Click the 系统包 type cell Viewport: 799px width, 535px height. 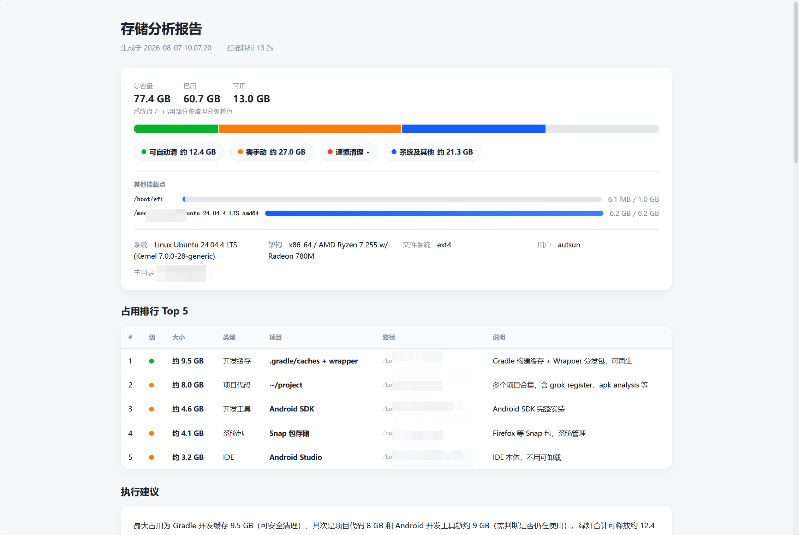(x=233, y=433)
